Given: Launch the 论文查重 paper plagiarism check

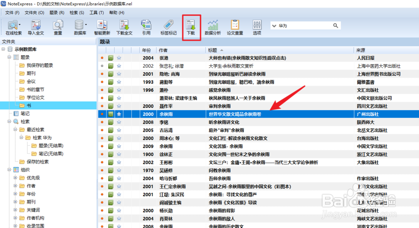Looking at the screenshot, I should click(235, 28).
